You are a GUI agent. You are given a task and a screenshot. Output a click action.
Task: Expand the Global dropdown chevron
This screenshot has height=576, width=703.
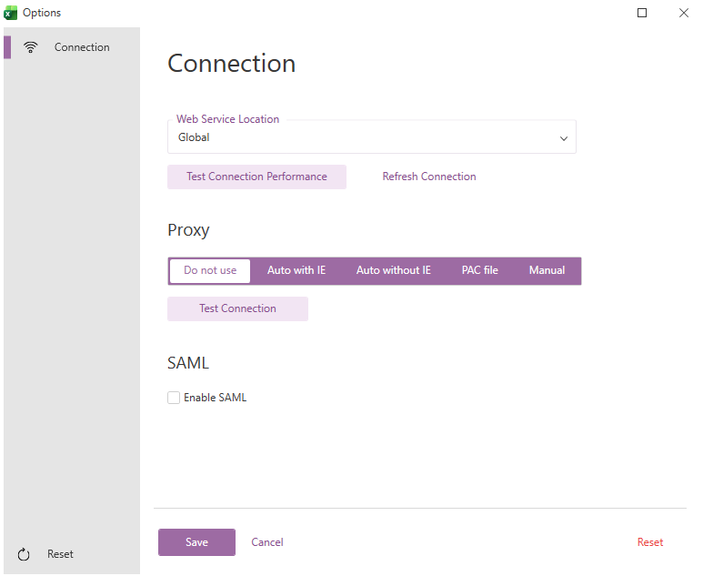564,138
